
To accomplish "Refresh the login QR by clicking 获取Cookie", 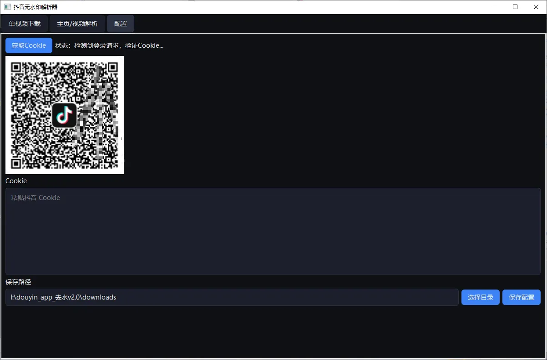I will [28, 45].
